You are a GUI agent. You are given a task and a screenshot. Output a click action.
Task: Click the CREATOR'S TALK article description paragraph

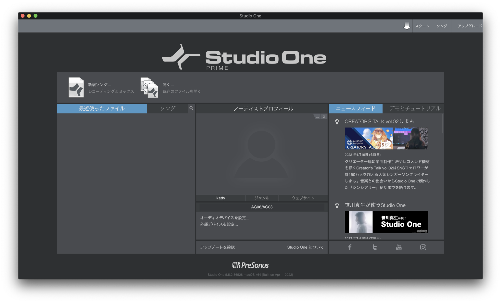coord(387,175)
